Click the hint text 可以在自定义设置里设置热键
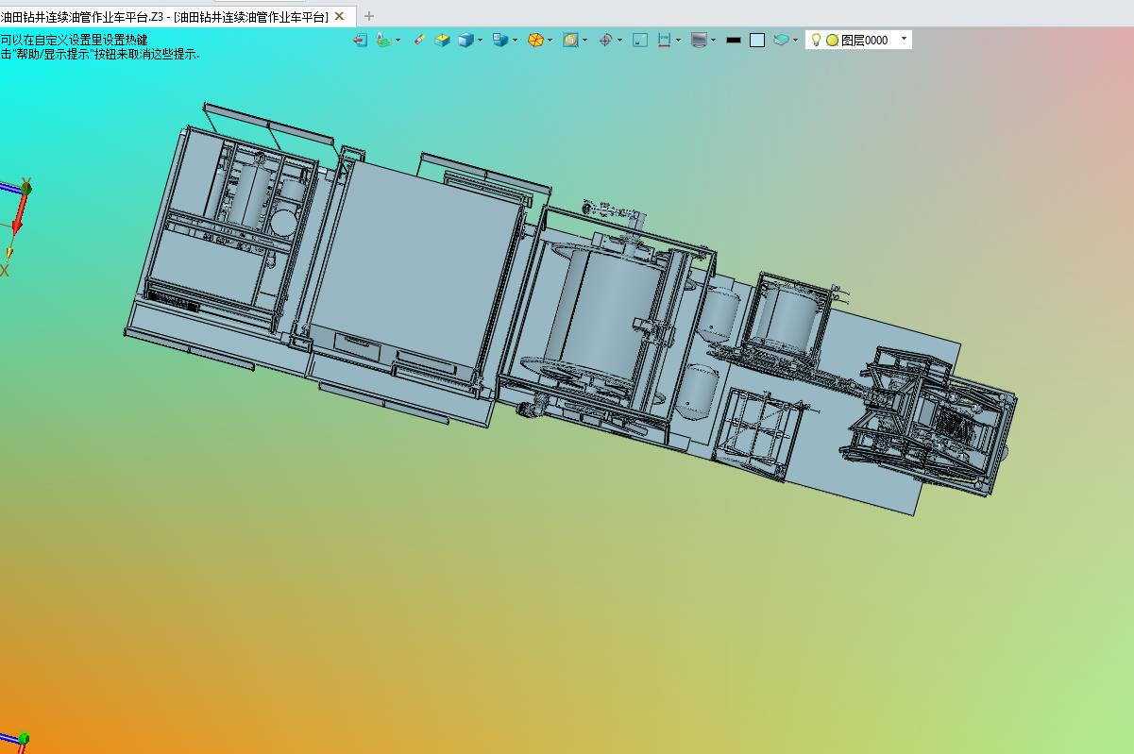Image resolution: width=1134 pixels, height=754 pixels. [x=74, y=40]
